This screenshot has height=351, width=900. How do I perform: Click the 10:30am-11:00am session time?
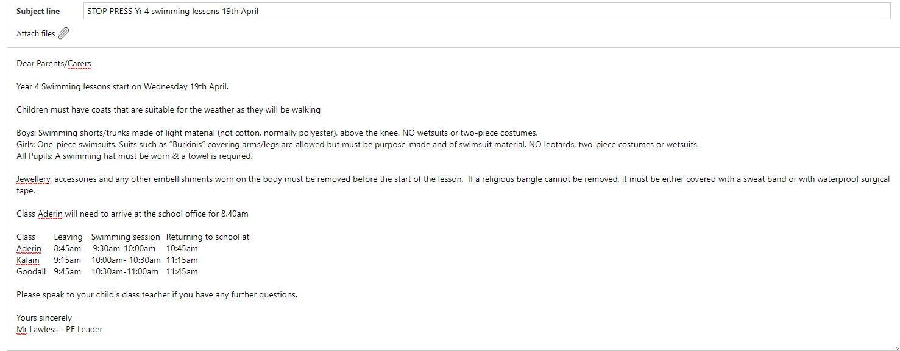click(125, 272)
